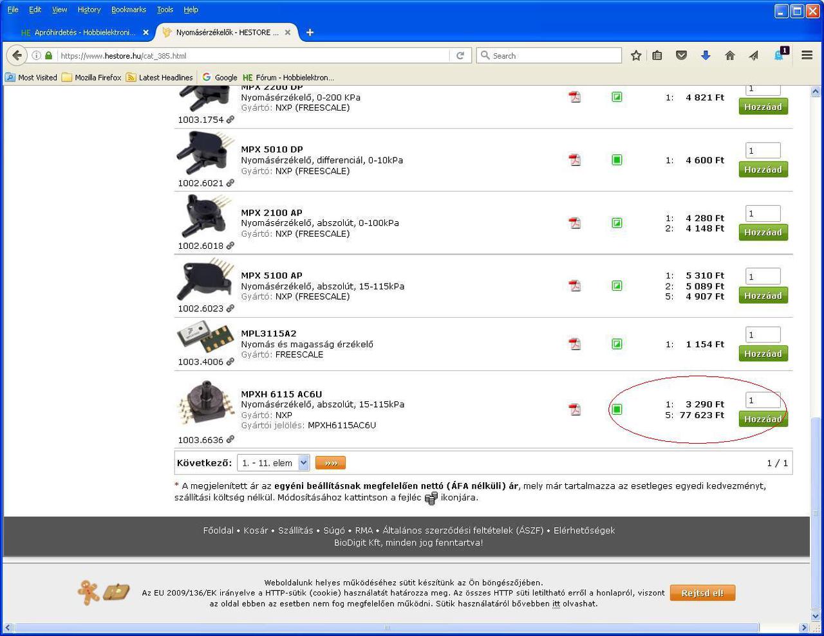Open the Elérhetőségek footer link

(x=584, y=531)
